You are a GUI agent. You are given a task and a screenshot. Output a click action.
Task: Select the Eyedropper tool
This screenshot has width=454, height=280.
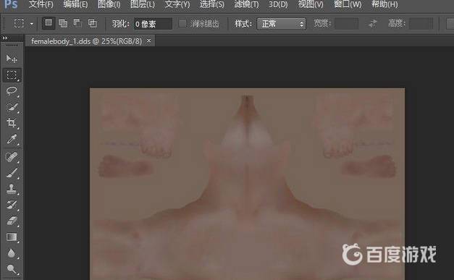click(12, 139)
